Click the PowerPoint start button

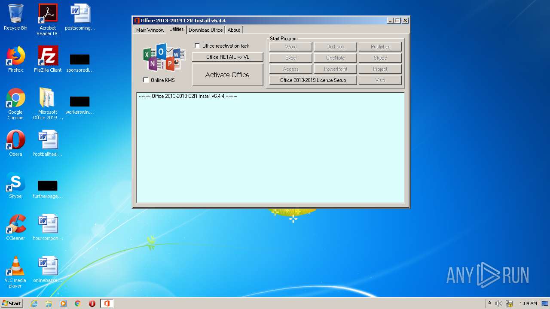click(x=335, y=69)
